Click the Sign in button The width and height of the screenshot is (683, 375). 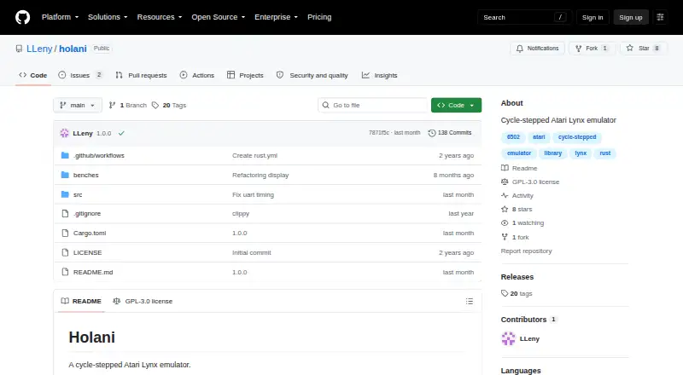593,17
